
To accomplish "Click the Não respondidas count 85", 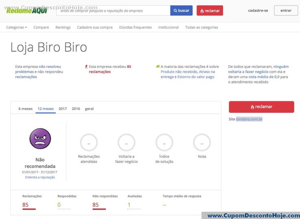I will tap(96, 205).
